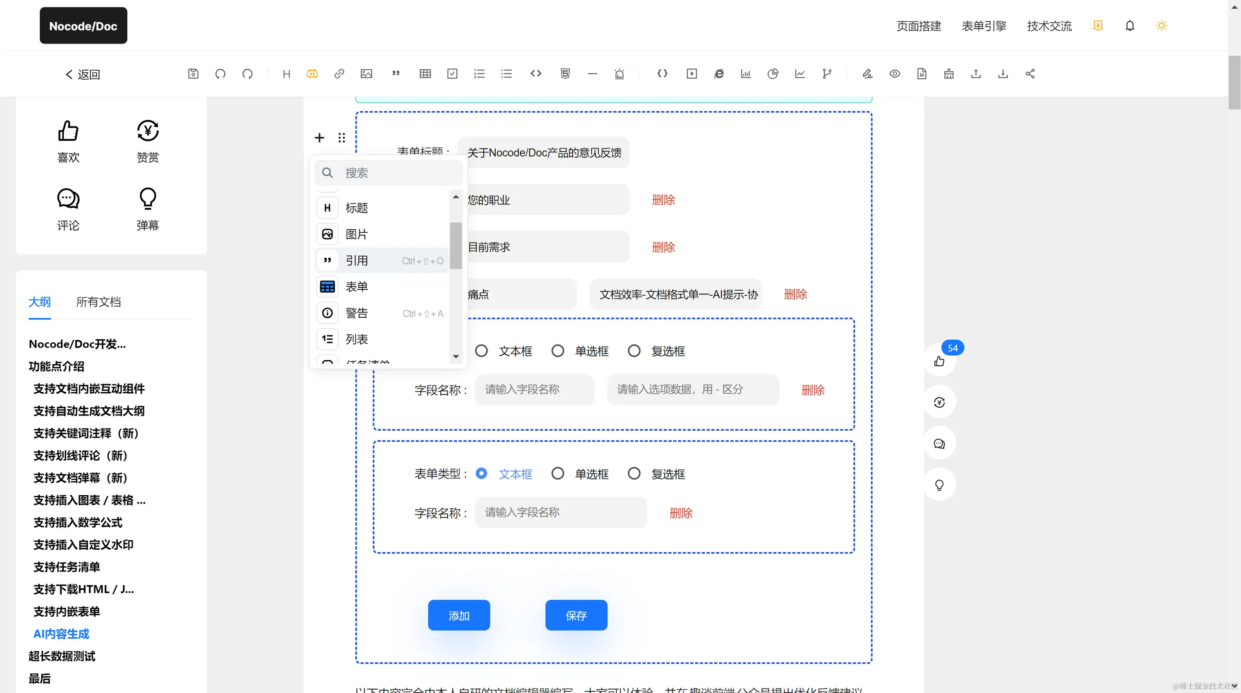
Task: Click the save icon in editor toolbar
Action: click(x=193, y=74)
